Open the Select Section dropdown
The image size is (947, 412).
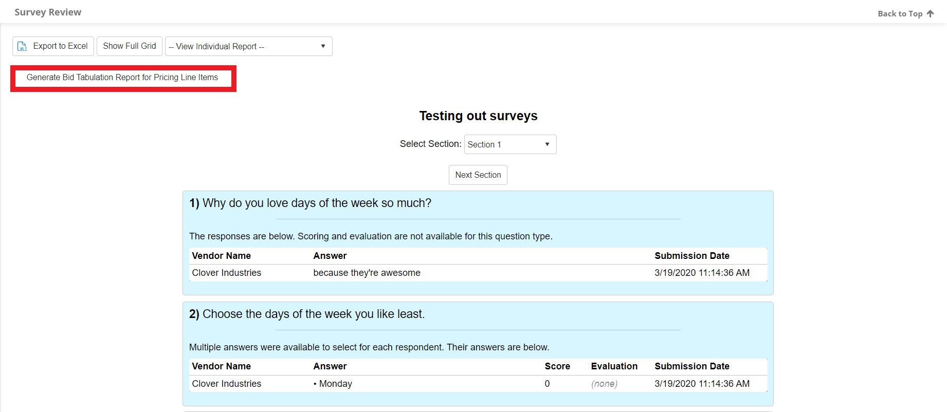[x=510, y=144]
